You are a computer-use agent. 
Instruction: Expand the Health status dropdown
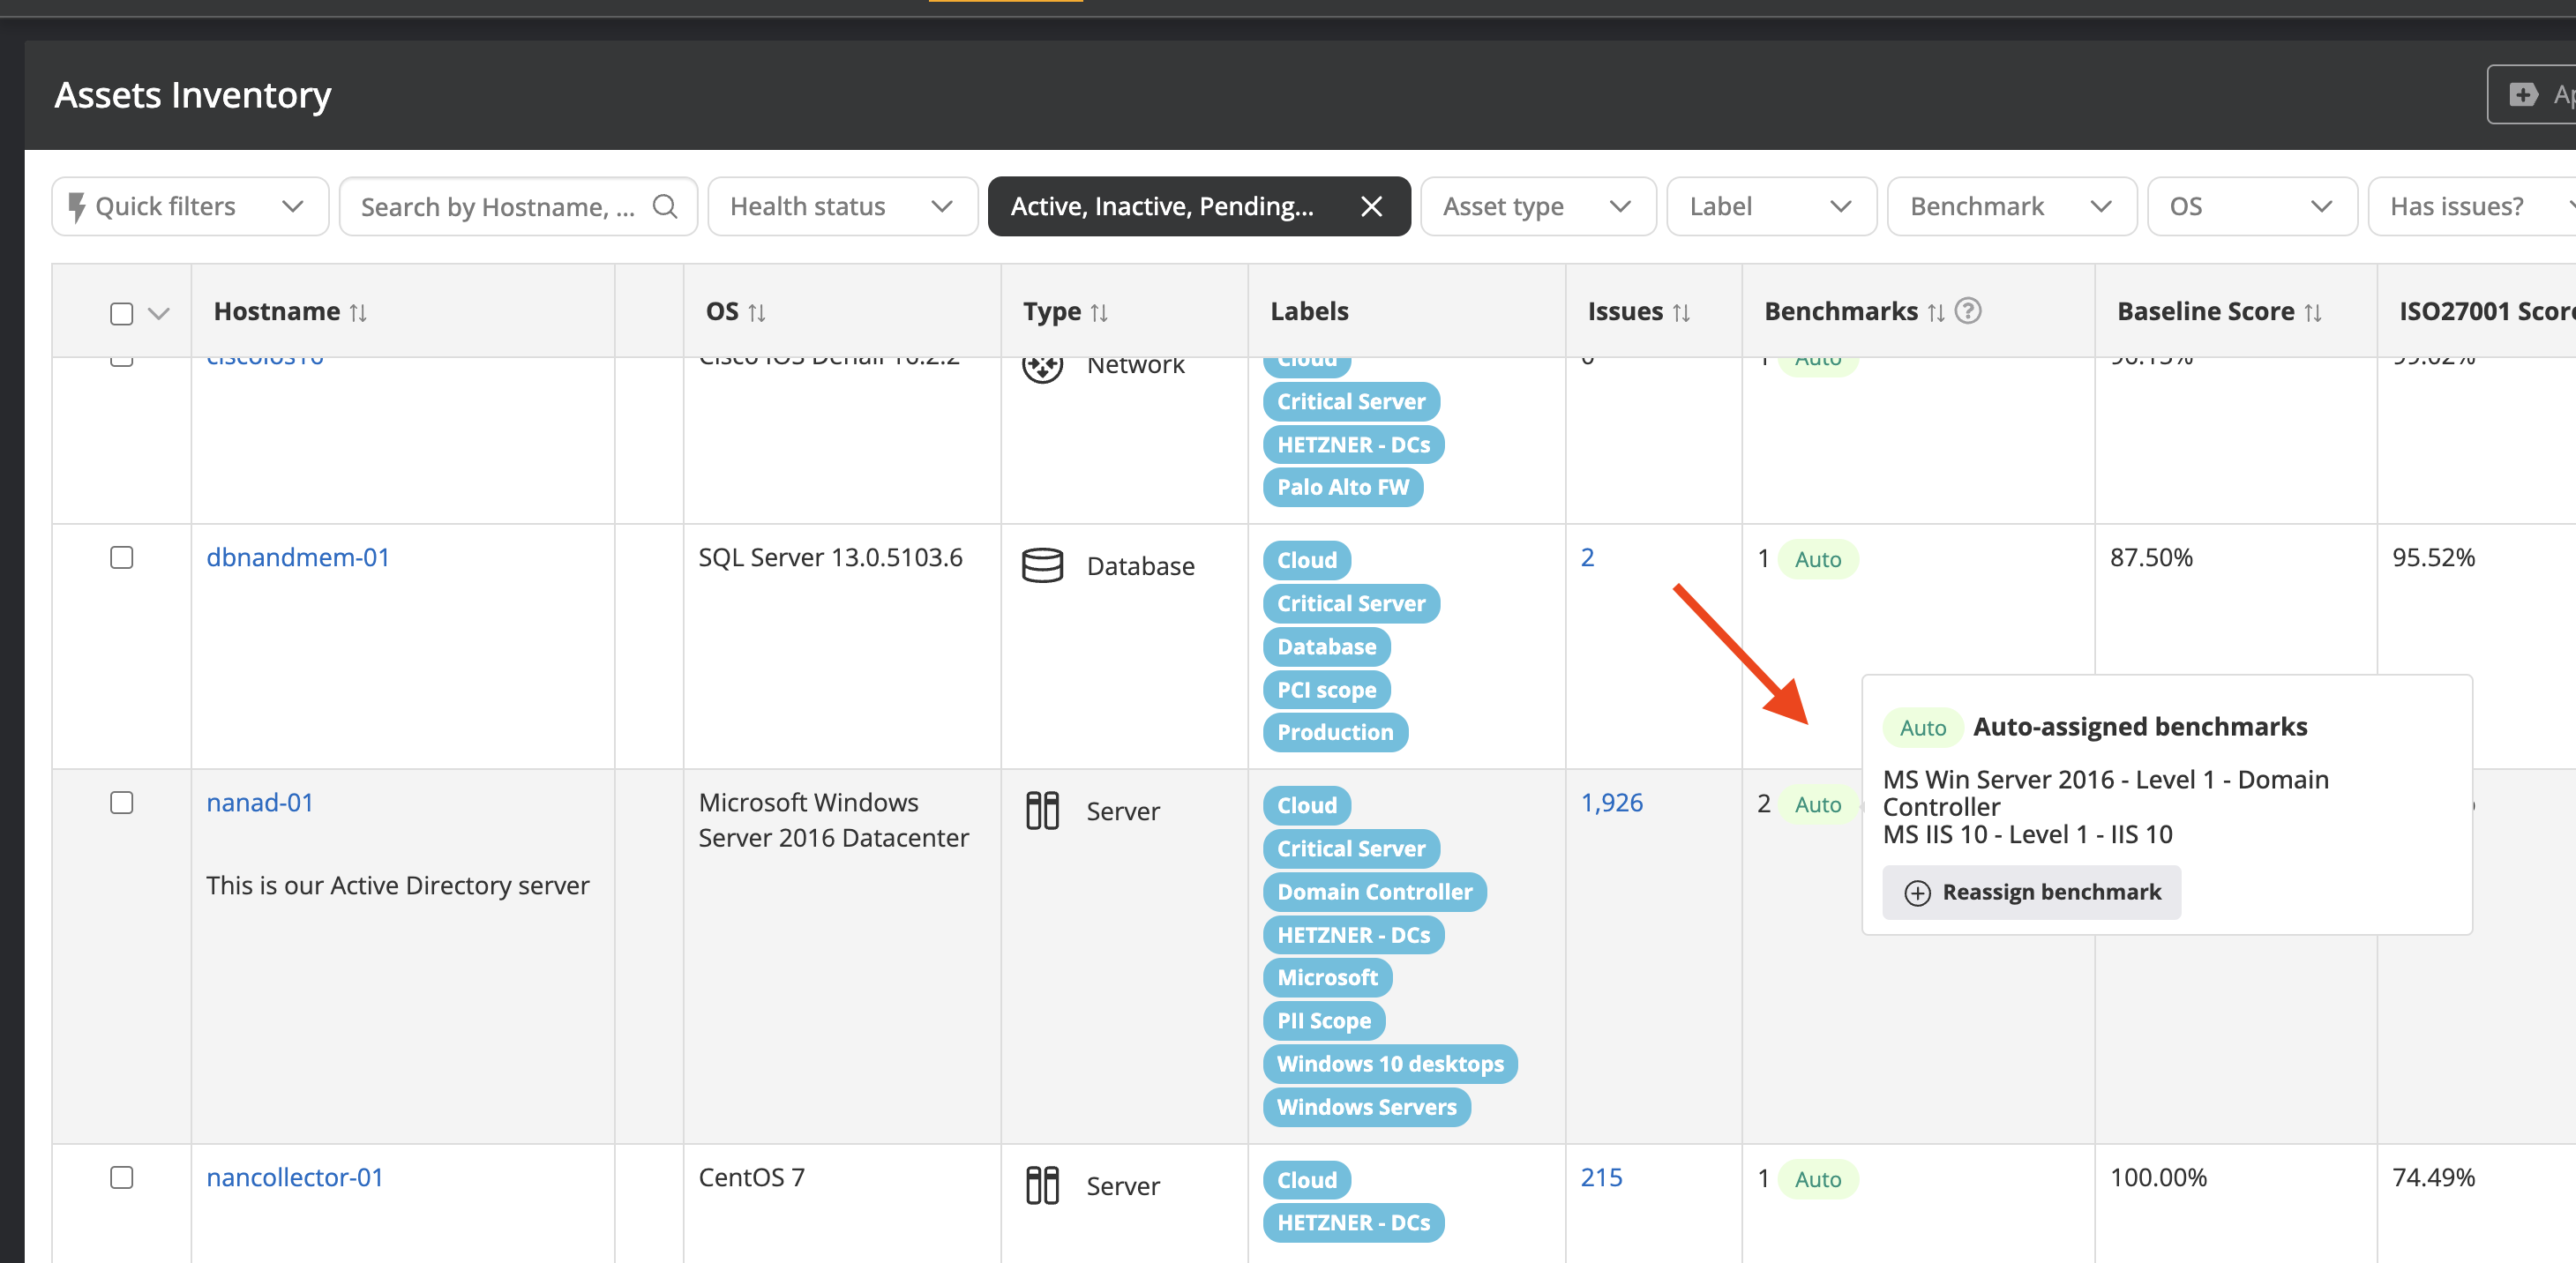tap(841, 206)
